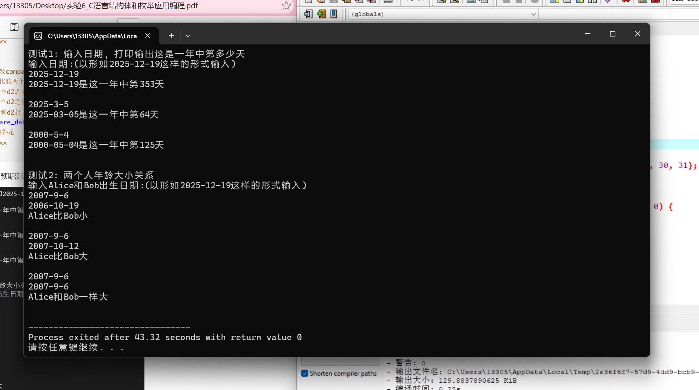Click the command prompt icon on the terminal tab
This screenshot has height=390, width=699.
click(38, 35)
